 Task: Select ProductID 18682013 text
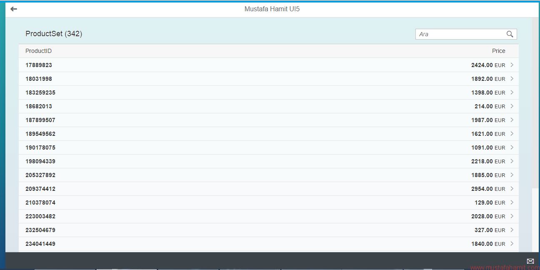[x=39, y=106]
